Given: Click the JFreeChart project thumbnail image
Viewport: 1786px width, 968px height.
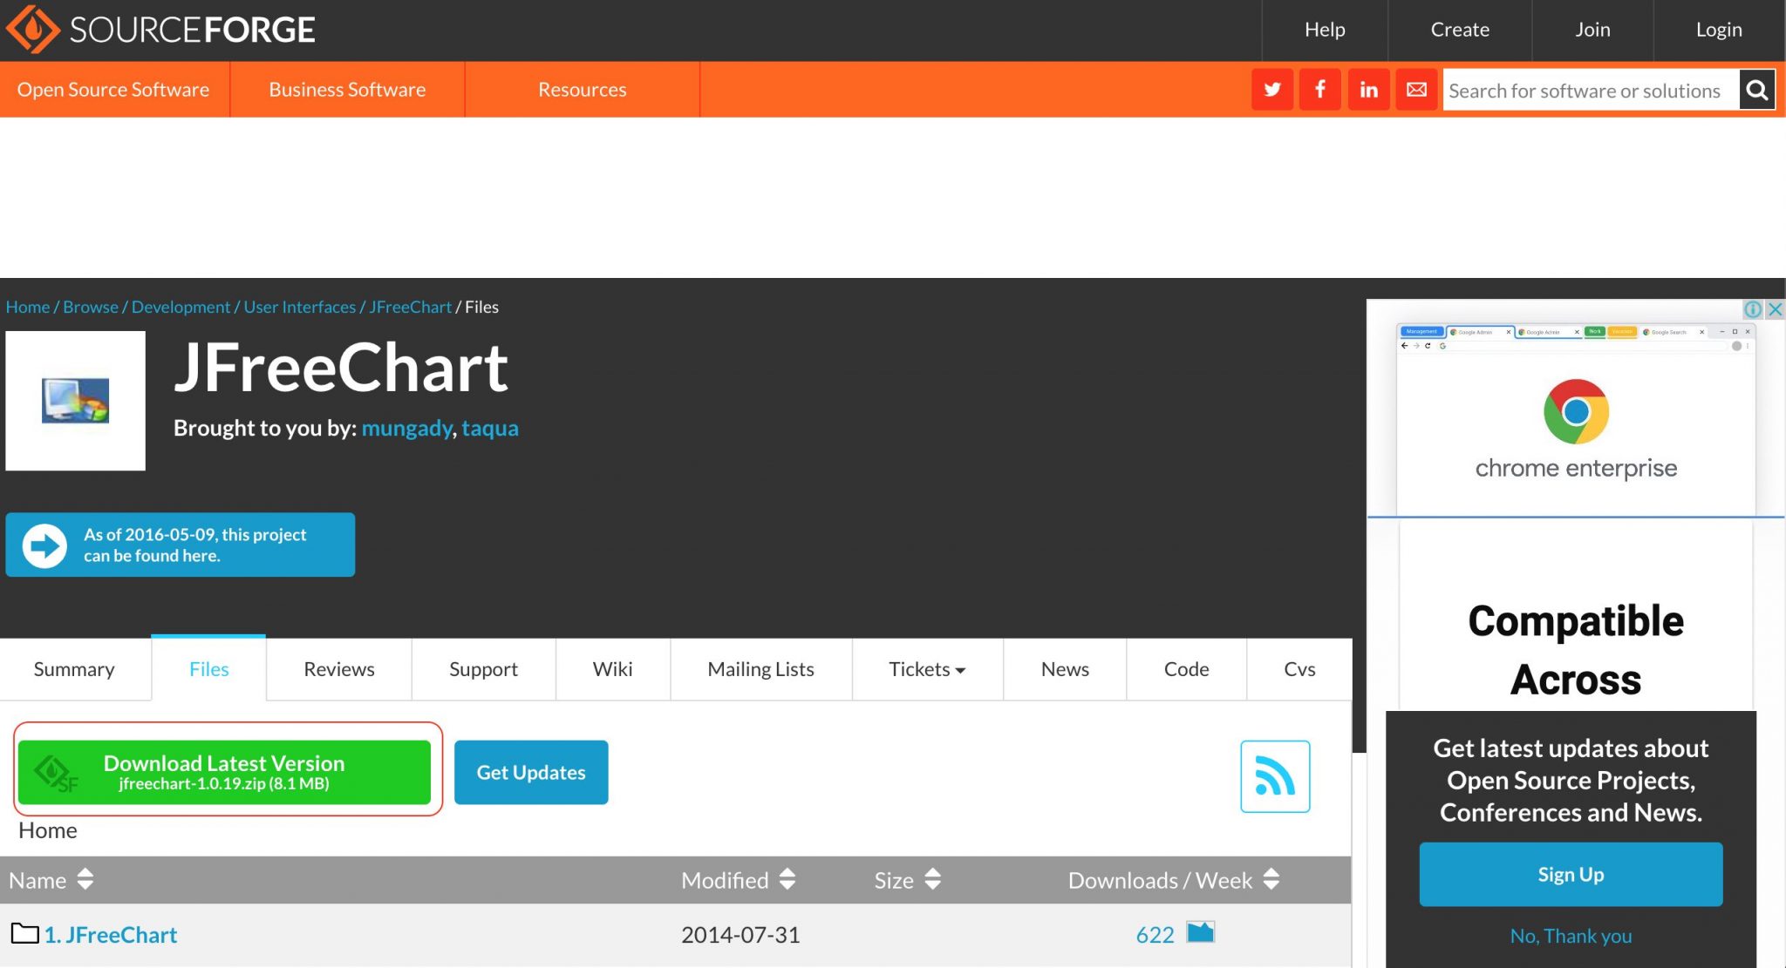Looking at the screenshot, I should click(76, 401).
